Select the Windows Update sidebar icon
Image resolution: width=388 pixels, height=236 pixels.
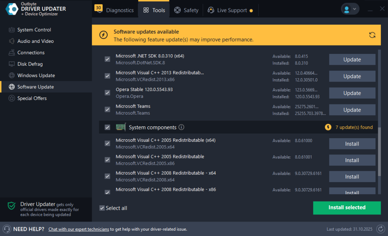[x=11, y=75]
